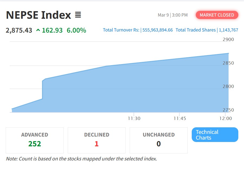Viewport: 244px width, 177px height.
Task: Click the NEPSE Index heading
Action: coord(38,15)
